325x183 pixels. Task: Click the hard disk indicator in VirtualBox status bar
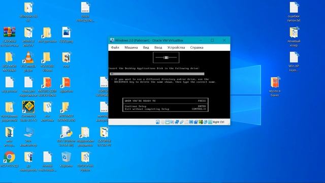click(x=157, y=122)
